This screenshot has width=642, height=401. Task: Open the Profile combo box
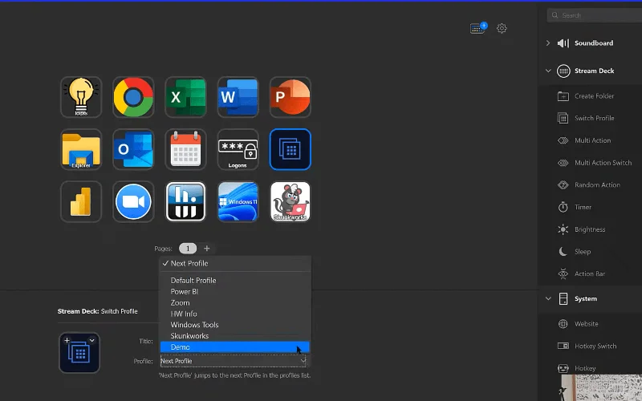click(234, 361)
